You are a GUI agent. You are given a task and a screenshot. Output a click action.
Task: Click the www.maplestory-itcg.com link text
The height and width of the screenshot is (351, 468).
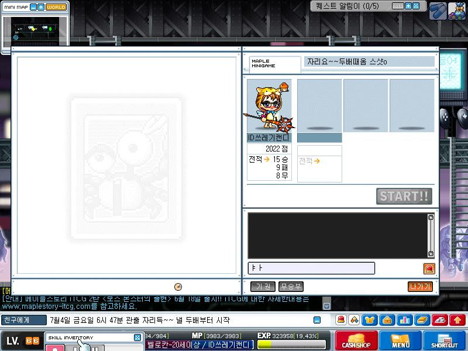pyautogui.click(x=46, y=307)
